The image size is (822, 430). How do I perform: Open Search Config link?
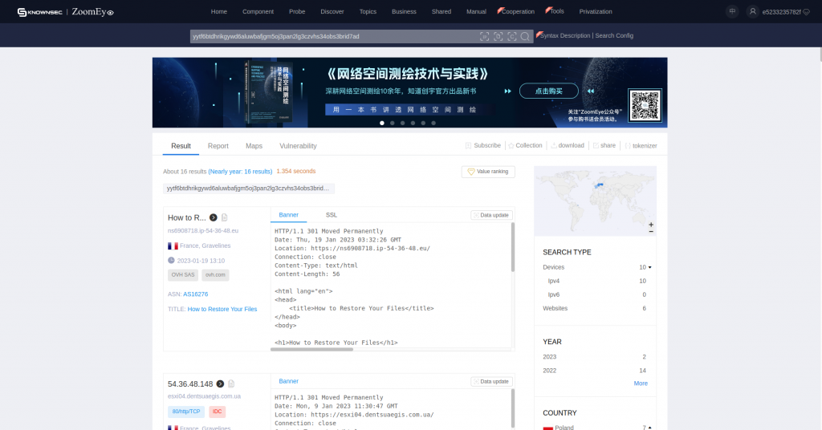(614, 35)
